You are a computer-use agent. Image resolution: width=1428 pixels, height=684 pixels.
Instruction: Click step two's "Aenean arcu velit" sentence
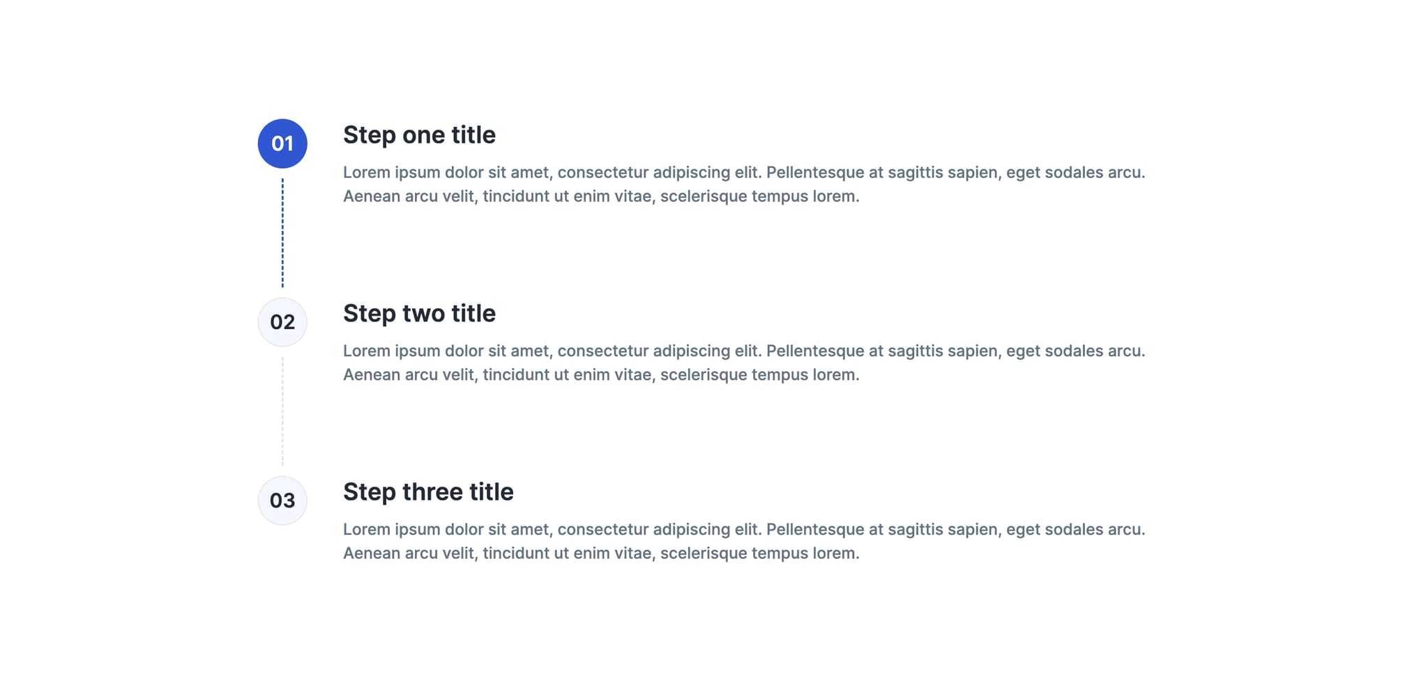[x=601, y=374]
